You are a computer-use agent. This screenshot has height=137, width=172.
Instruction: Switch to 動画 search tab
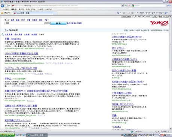[18, 20]
